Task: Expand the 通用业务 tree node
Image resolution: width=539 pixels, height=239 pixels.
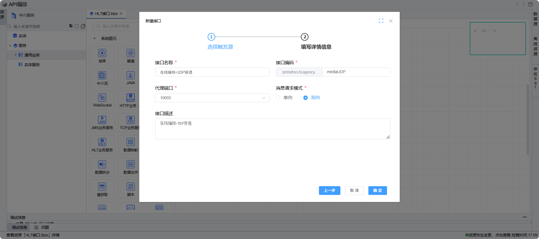Action: click(x=16, y=55)
